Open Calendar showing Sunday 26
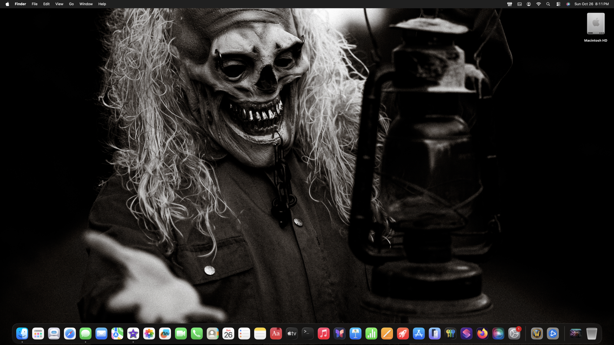This screenshot has width=614, height=345. point(228,334)
